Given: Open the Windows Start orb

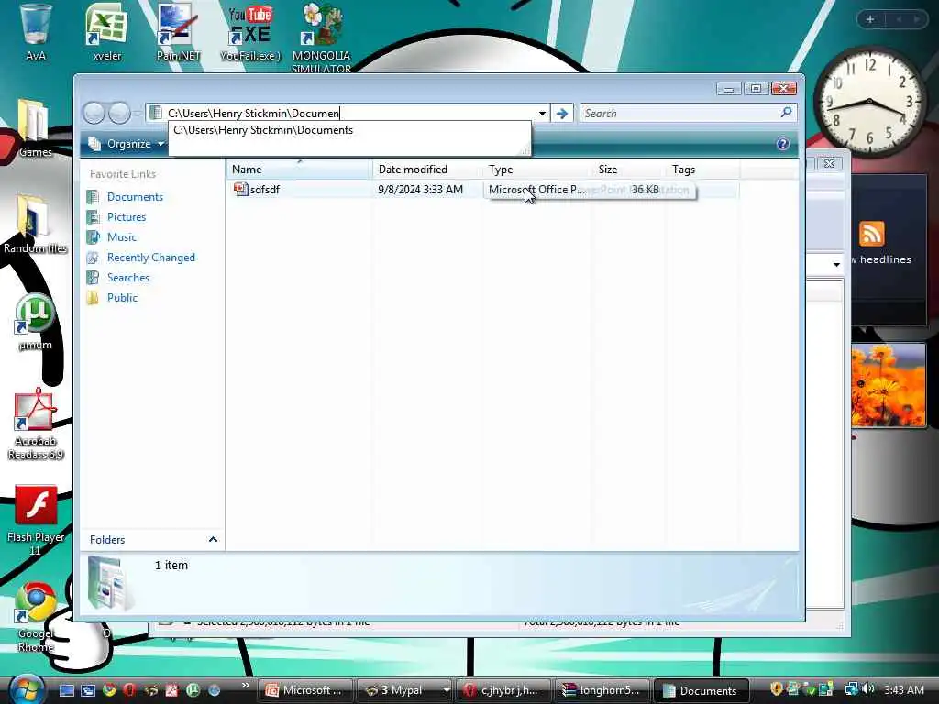Looking at the screenshot, I should (25, 689).
